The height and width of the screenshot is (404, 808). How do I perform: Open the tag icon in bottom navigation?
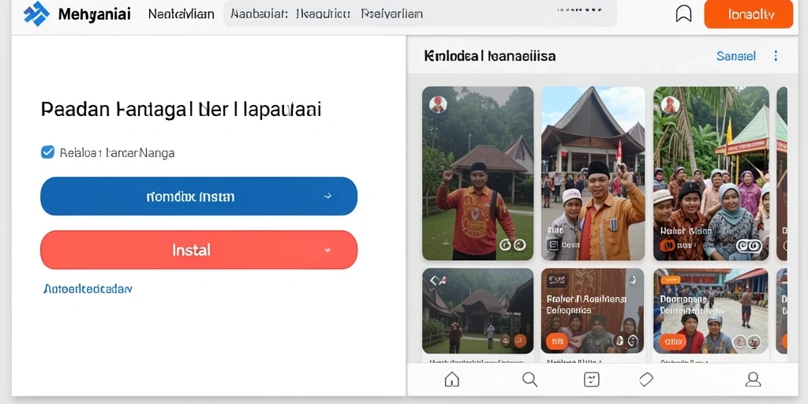click(x=646, y=380)
